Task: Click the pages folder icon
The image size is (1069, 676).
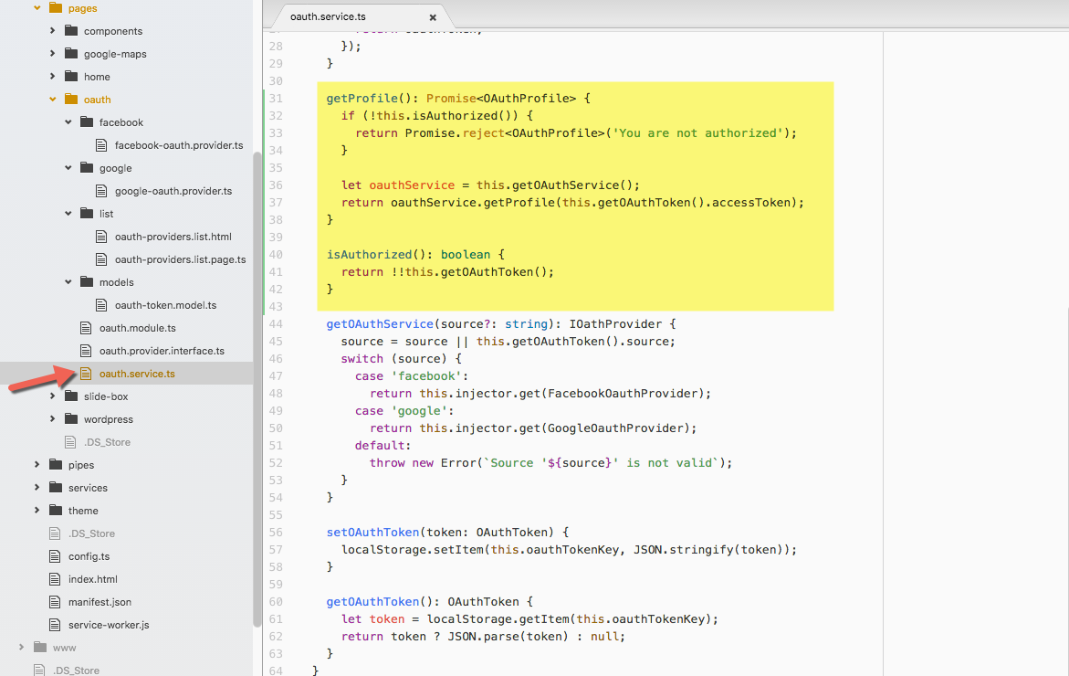Action: tap(56, 8)
